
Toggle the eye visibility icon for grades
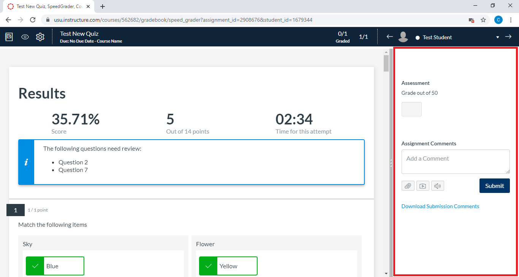click(25, 37)
